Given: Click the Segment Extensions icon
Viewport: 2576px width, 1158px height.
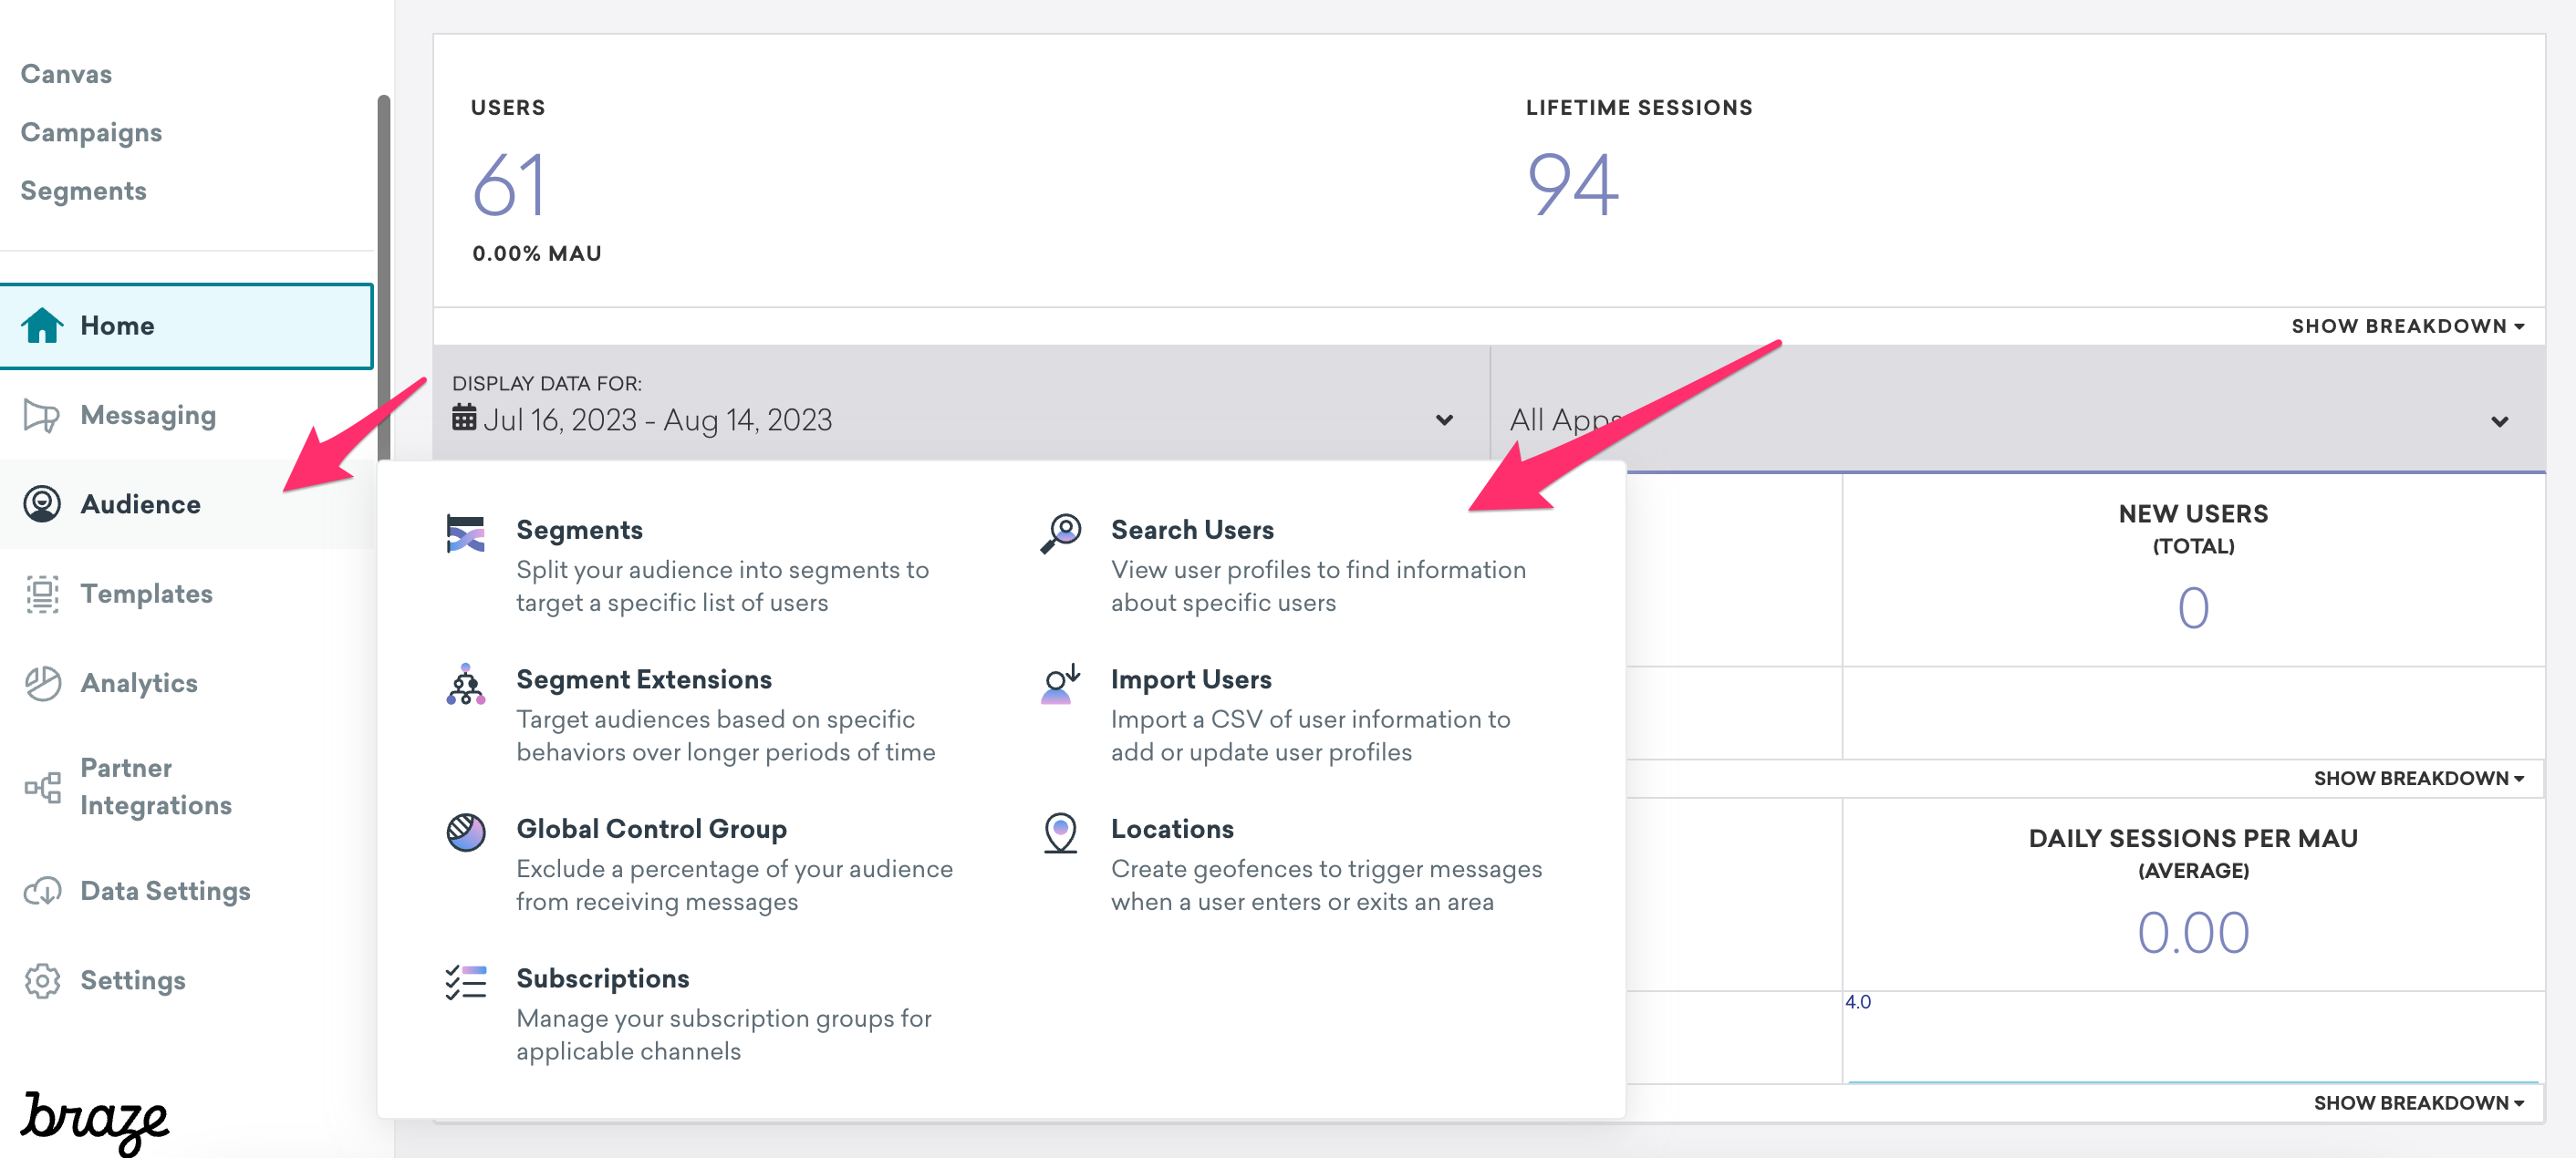Looking at the screenshot, I should pyautogui.click(x=465, y=684).
